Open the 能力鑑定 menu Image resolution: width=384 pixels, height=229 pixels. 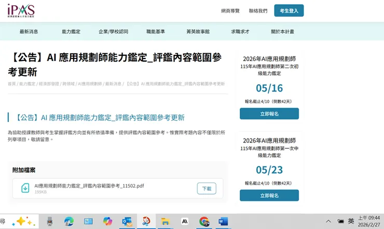coord(71,32)
